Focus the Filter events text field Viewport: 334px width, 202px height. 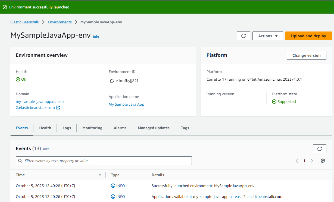pyautogui.click(x=104, y=161)
